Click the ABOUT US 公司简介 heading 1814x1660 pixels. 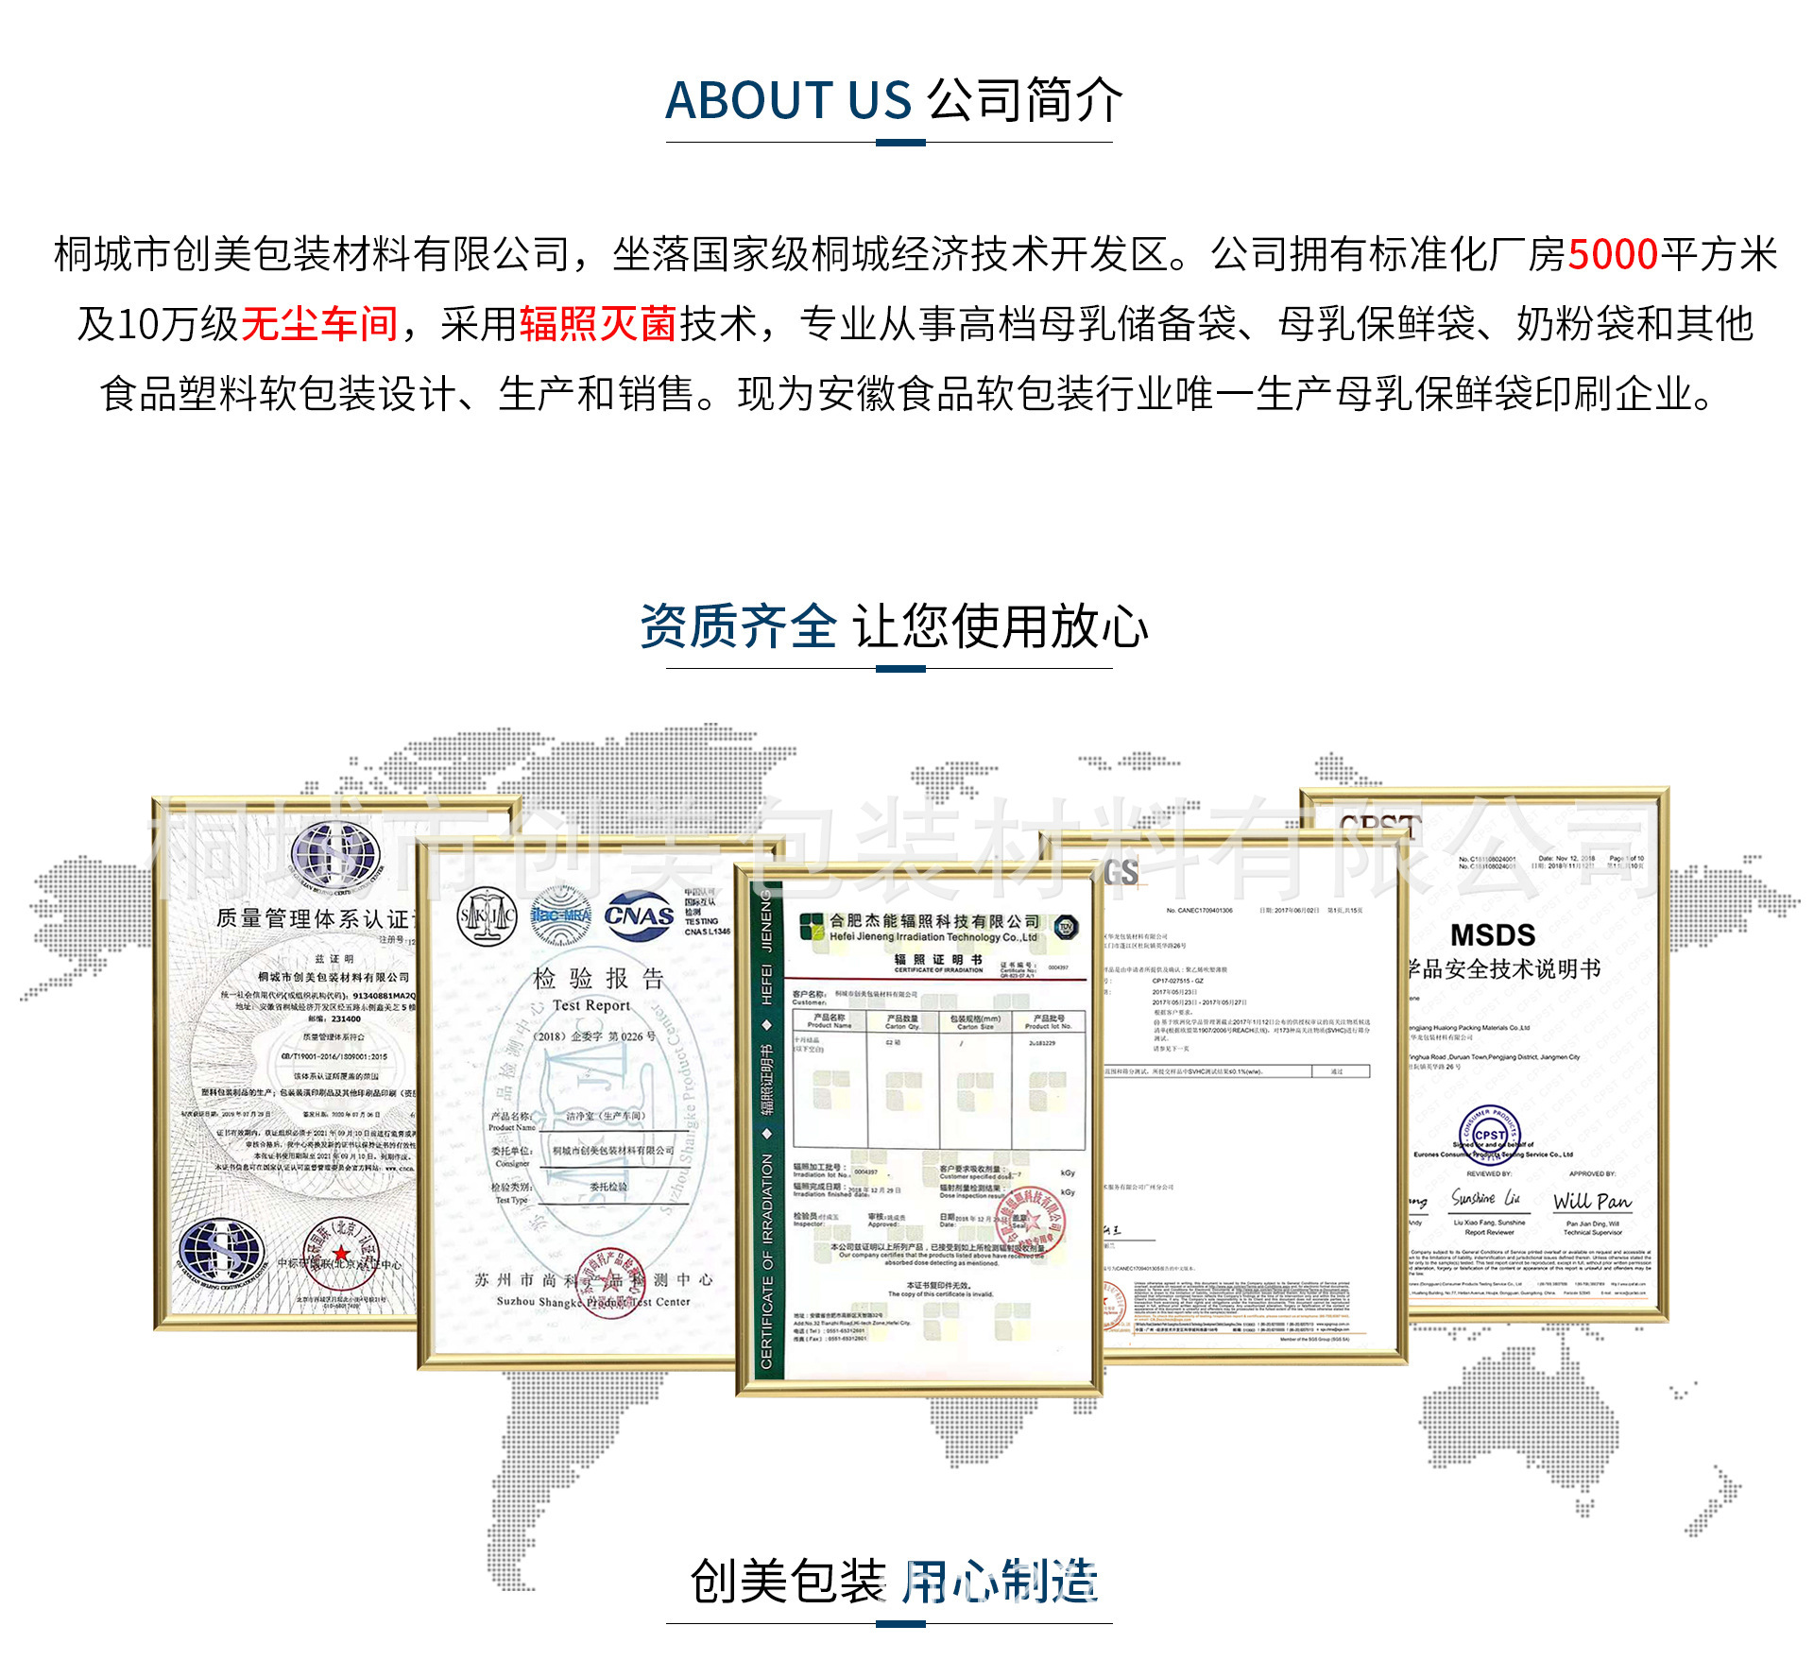click(893, 100)
